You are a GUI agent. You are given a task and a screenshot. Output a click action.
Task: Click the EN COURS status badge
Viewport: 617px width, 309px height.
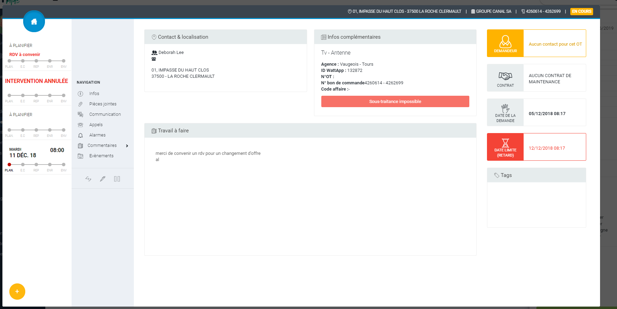click(581, 11)
